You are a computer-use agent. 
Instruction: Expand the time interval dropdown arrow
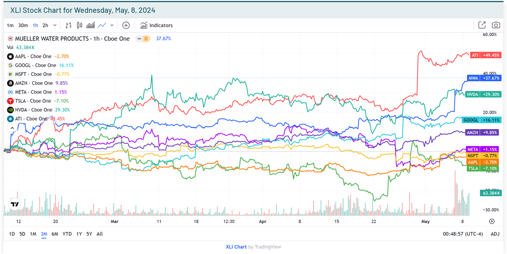tap(55, 25)
